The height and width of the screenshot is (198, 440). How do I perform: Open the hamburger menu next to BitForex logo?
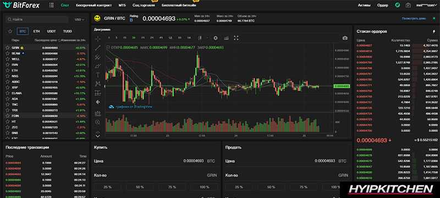[x=51, y=5]
